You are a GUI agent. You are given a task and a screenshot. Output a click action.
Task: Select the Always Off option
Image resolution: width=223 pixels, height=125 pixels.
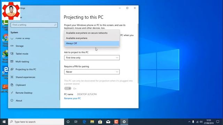[92, 43]
